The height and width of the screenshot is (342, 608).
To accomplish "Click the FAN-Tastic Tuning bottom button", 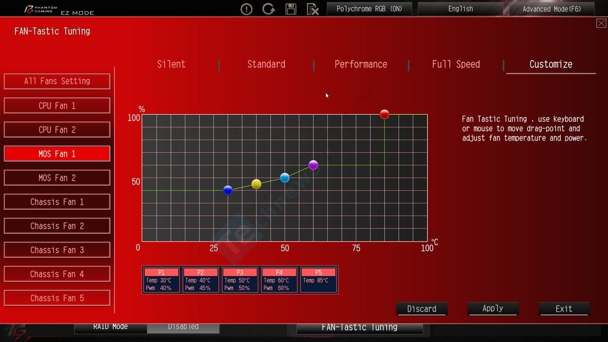I will 359,328.
